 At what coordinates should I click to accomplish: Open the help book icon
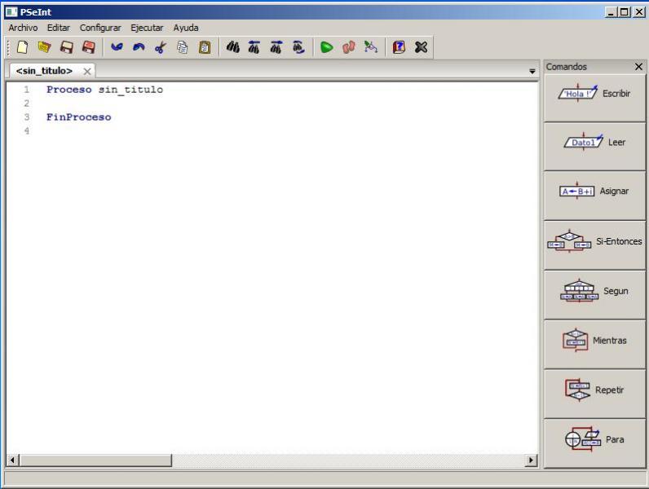pos(399,47)
